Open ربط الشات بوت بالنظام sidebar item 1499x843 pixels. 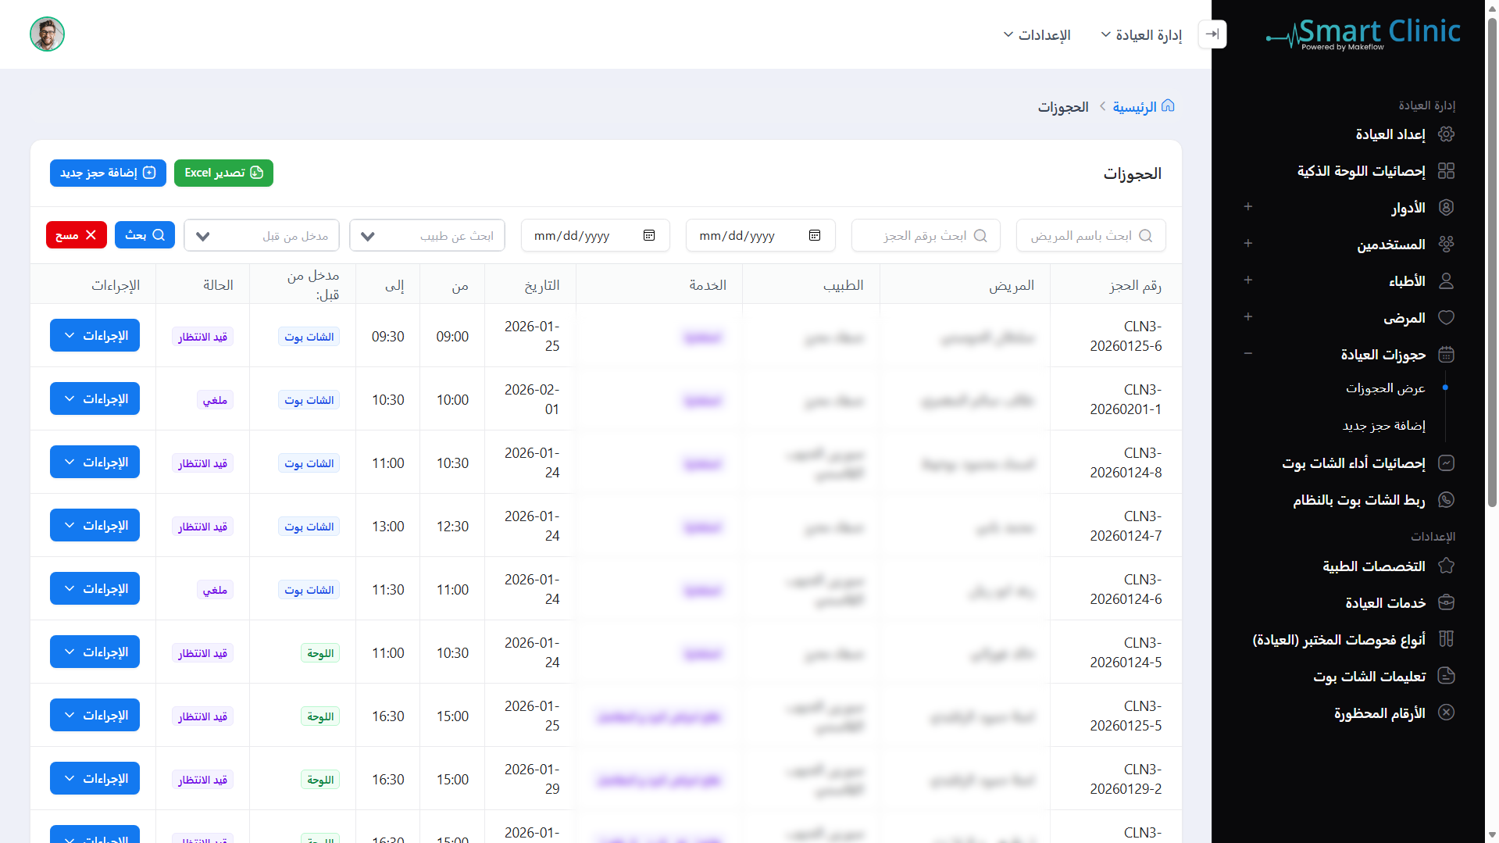[1358, 500]
